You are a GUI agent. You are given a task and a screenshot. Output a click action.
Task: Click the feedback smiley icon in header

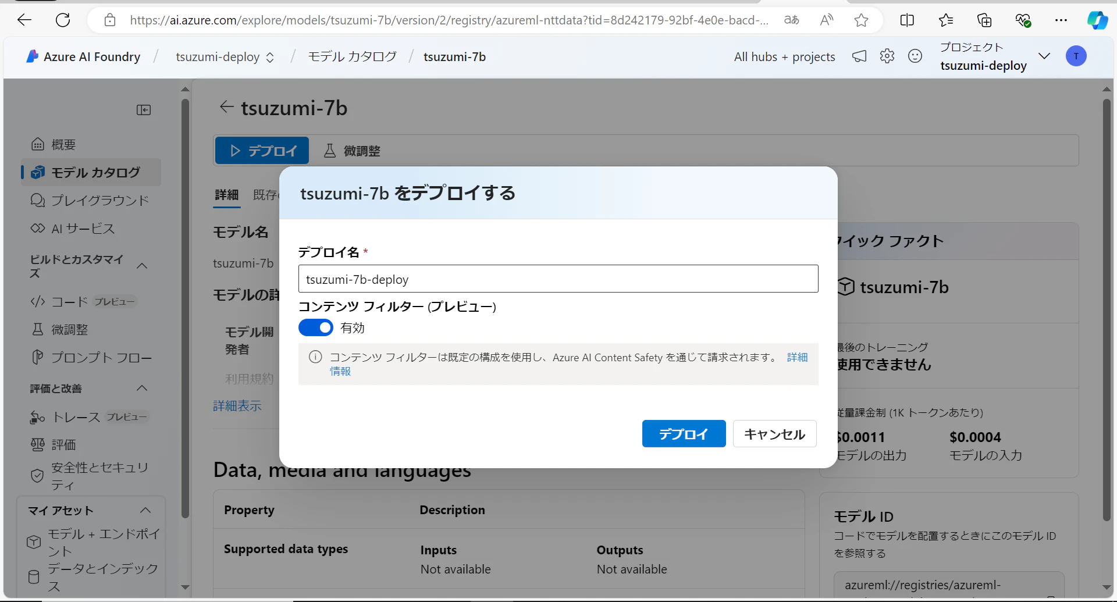[915, 56]
